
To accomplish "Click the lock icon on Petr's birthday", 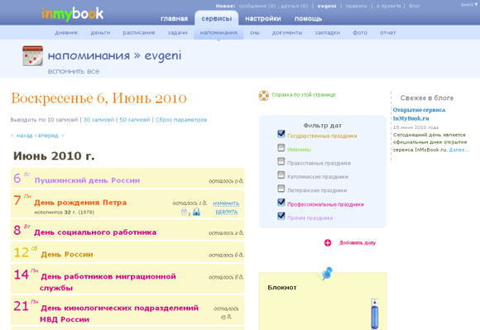I will click(x=196, y=212).
